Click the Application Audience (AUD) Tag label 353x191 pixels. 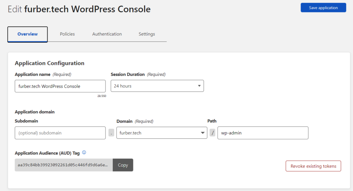pos(47,153)
